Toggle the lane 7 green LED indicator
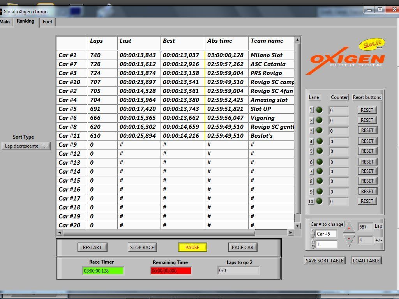 pos(319,171)
